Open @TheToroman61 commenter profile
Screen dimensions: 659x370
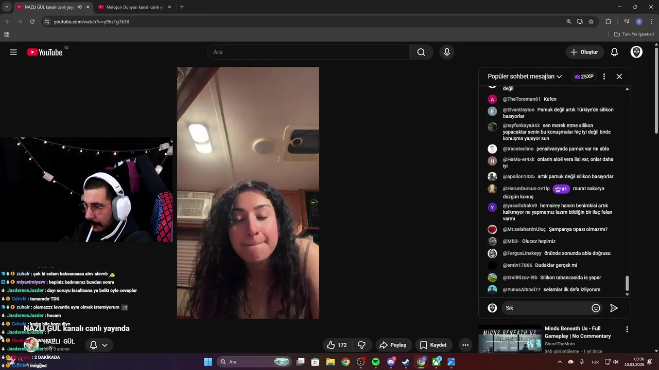point(522,99)
